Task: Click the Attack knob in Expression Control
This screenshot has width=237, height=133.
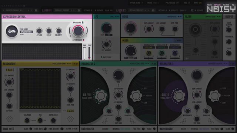Action: pyautogui.click(x=39, y=31)
